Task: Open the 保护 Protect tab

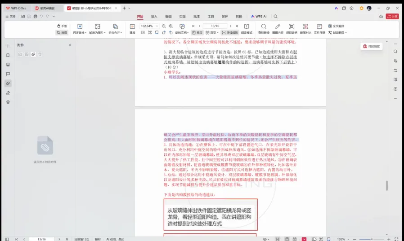Action: (x=224, y=17)
